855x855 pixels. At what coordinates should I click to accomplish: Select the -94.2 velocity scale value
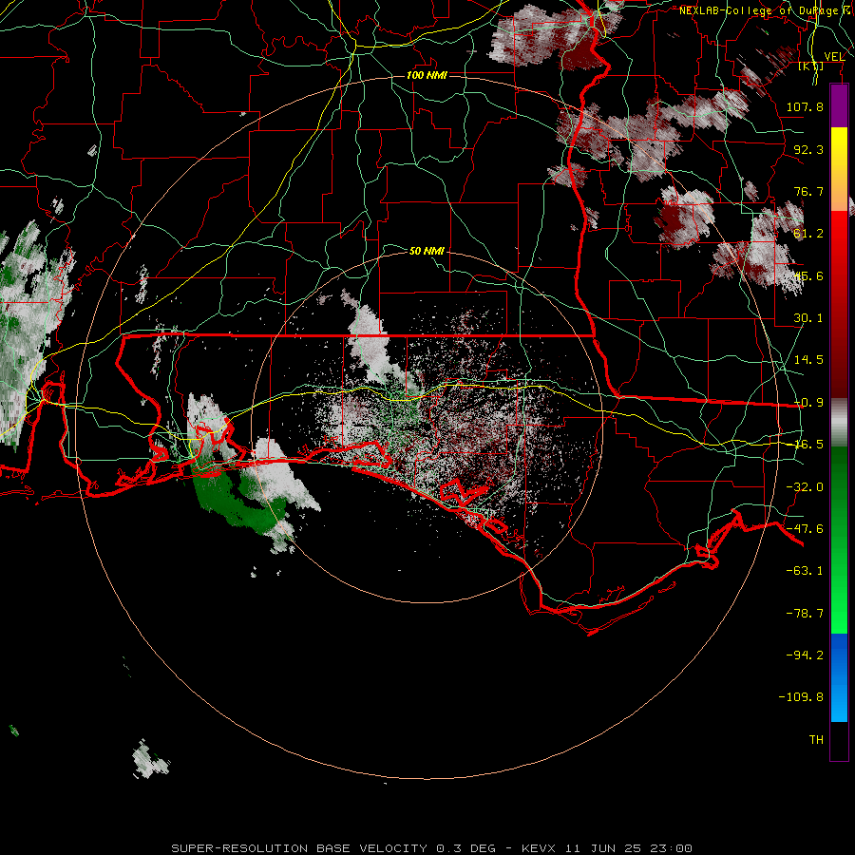tap(805, 655)
